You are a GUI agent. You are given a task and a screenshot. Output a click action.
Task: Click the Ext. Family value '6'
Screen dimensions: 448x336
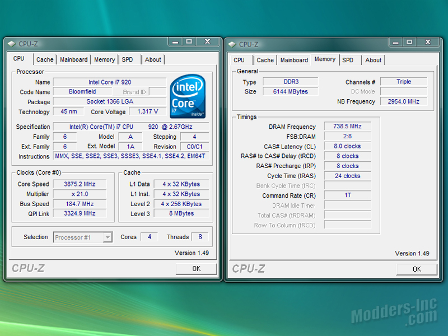pyautogui.click(x=65, y=147)
